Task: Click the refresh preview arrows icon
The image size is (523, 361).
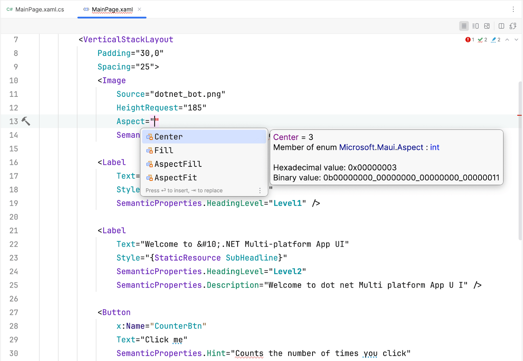Action: [x=513, y=26]
